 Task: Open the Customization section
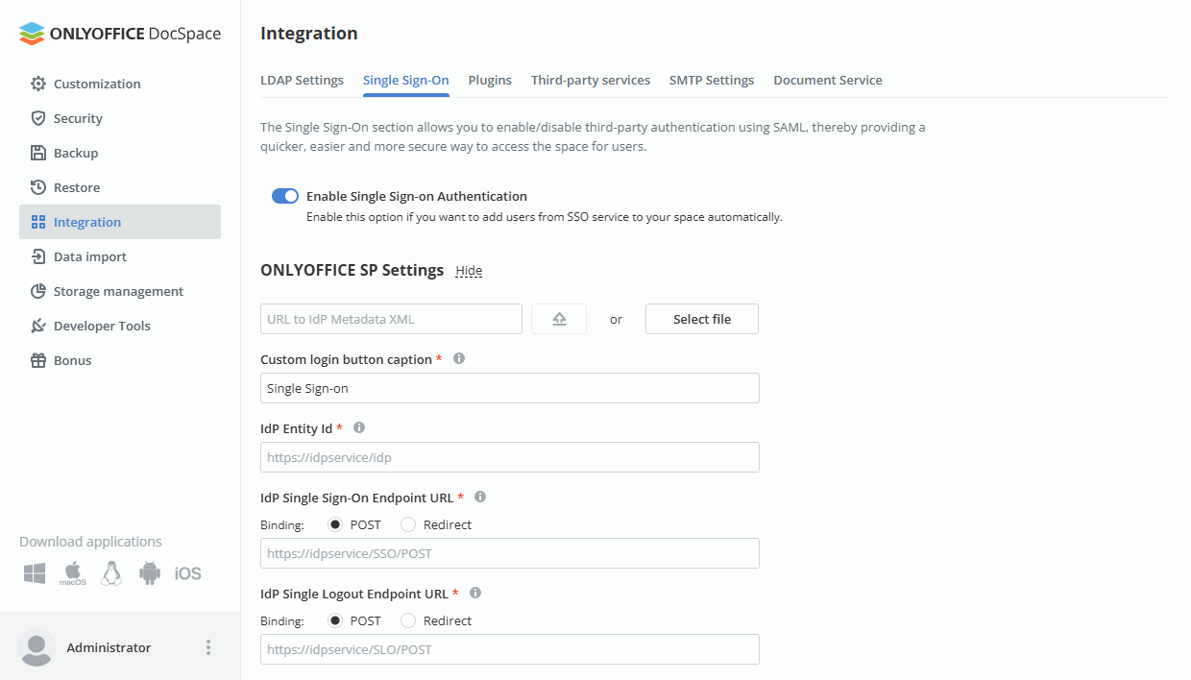tap(96, 84)
